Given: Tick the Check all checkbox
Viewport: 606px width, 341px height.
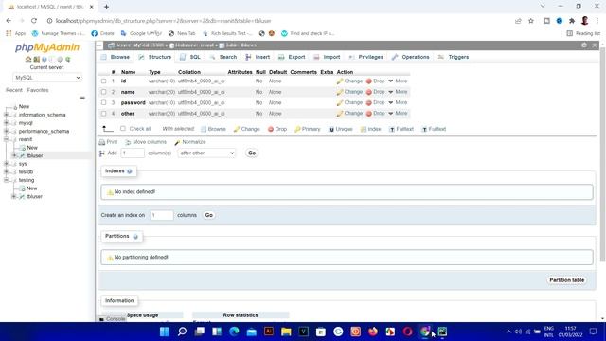Looking at the screenshot, I should coord(123,129).
